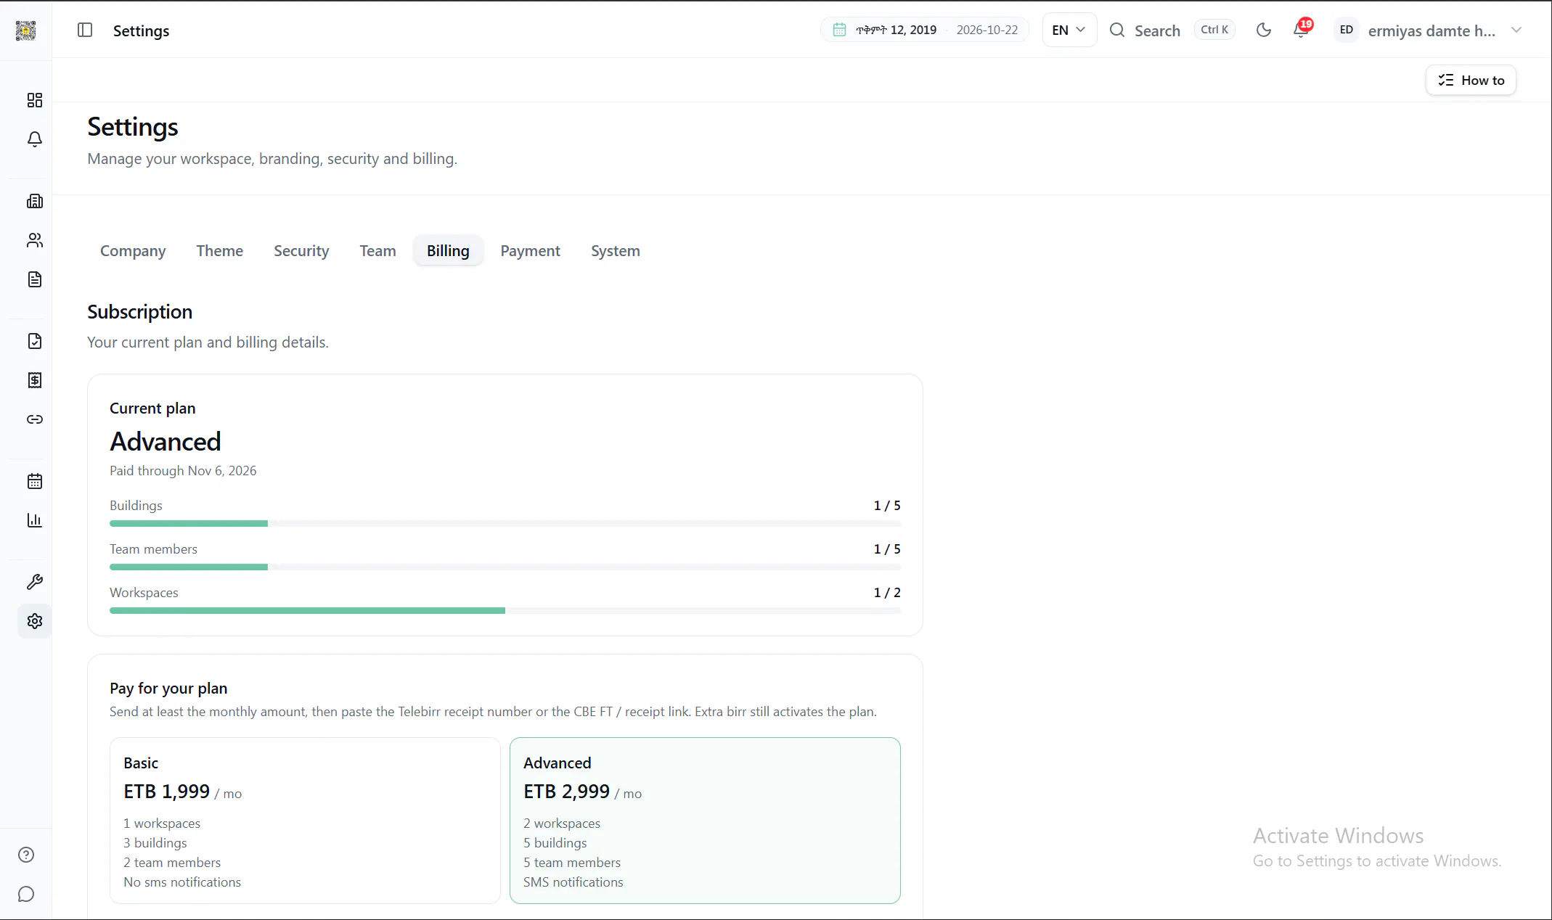Click the Workspaces usage progress bar
This screenshot has width=1552, height=920.
click(505, 610)
